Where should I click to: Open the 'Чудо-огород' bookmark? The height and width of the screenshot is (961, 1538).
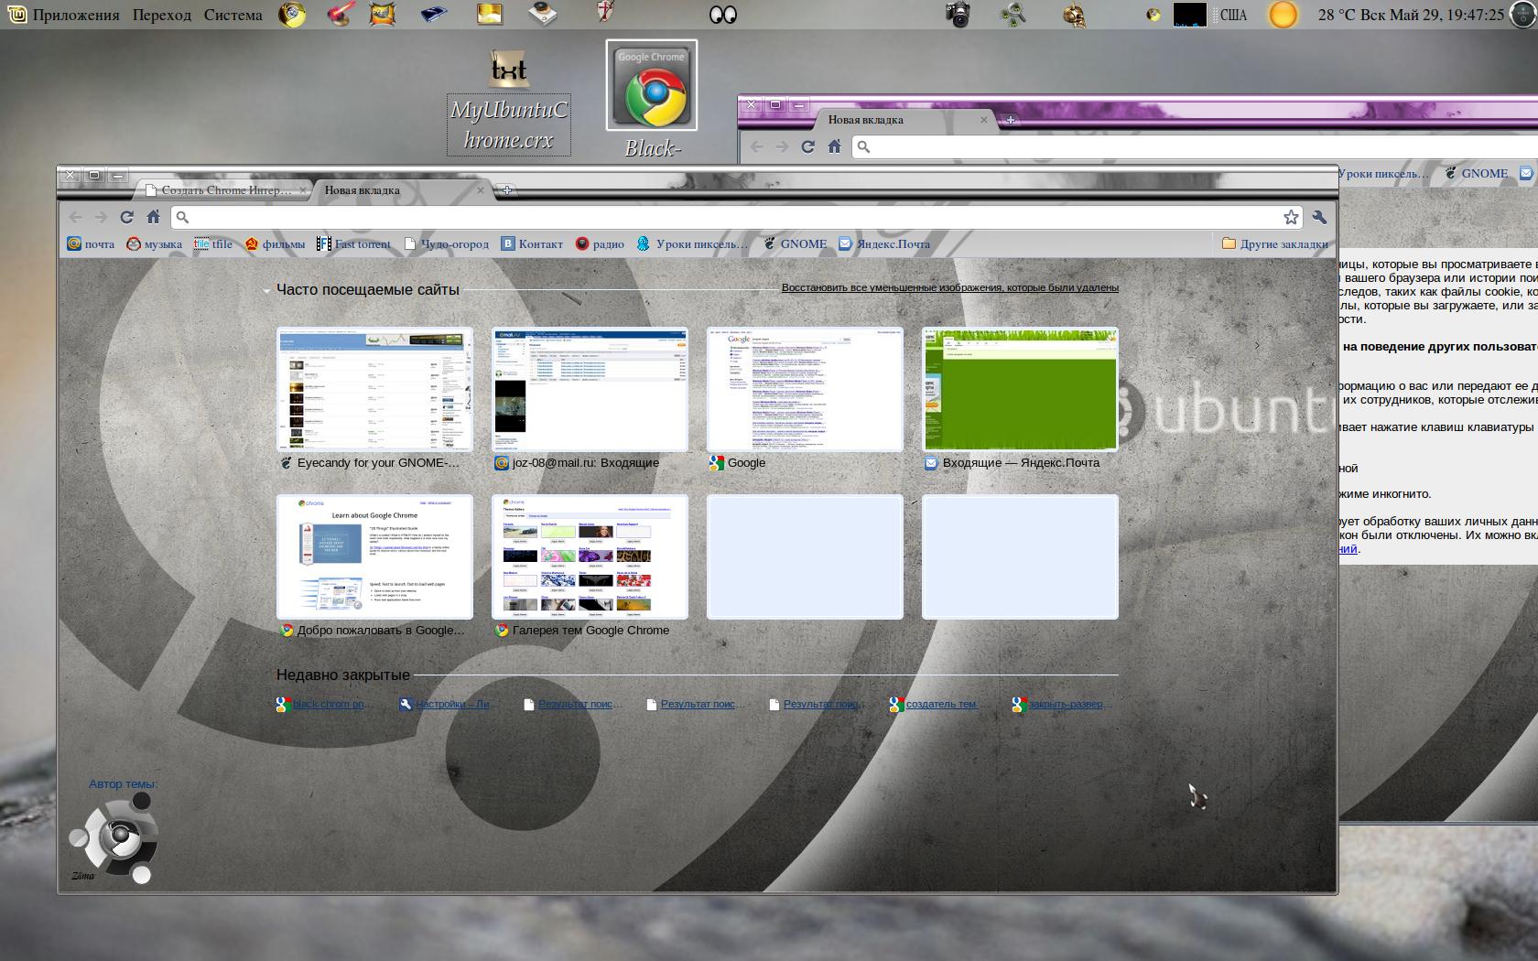[x=447, y=243]
